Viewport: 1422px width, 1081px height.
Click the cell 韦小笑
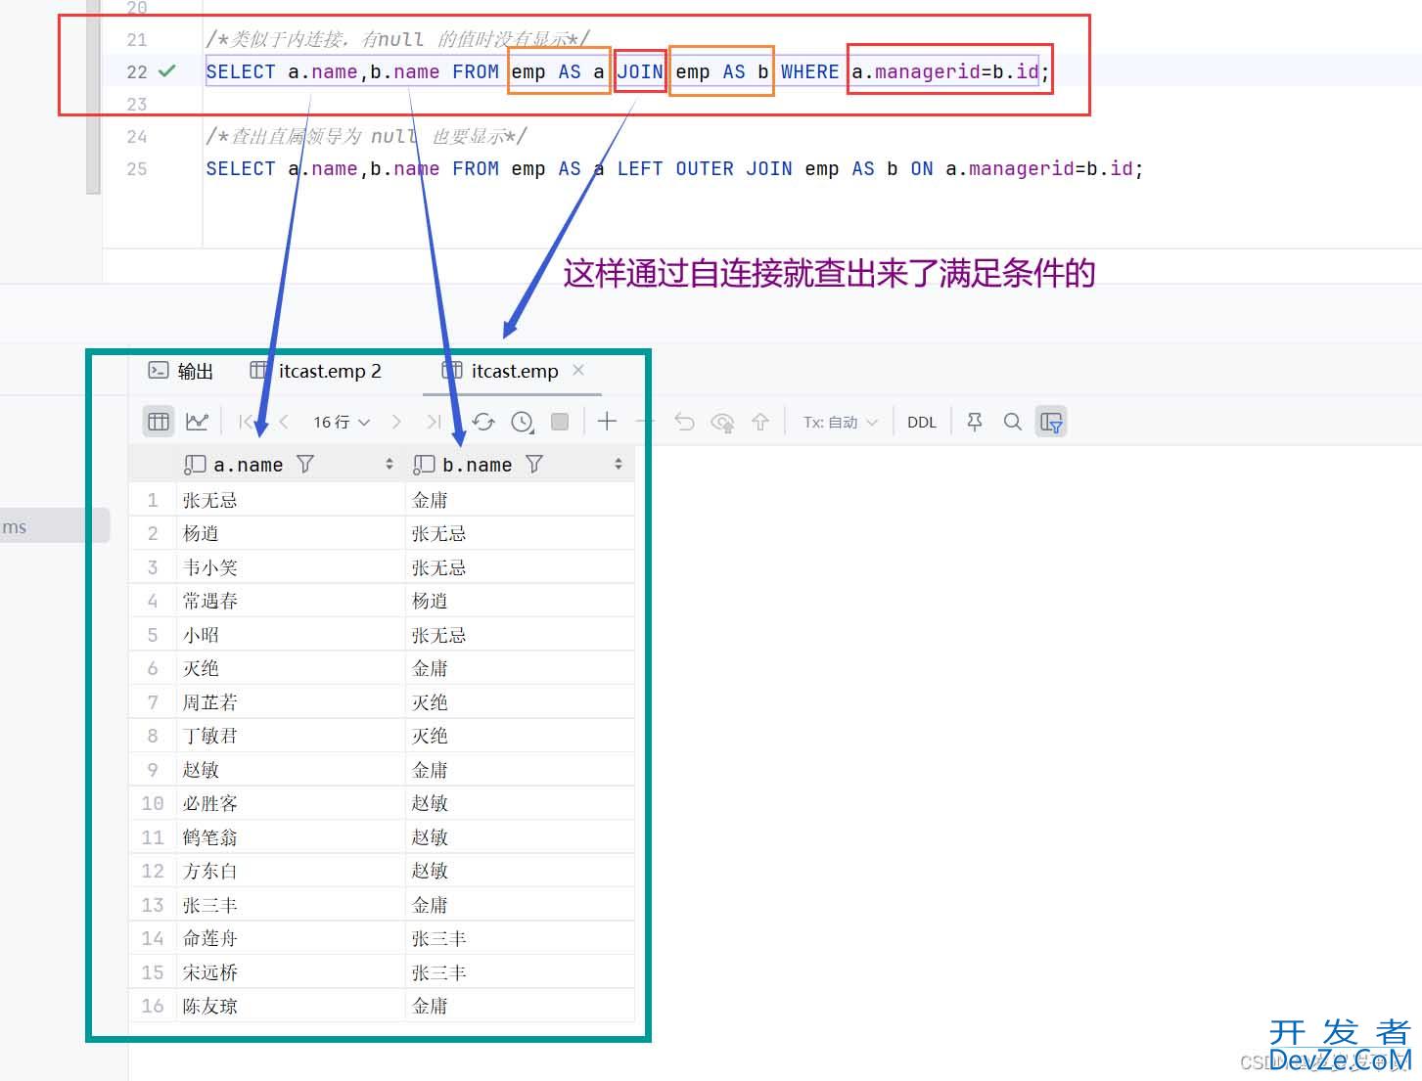tap(291, 567)
